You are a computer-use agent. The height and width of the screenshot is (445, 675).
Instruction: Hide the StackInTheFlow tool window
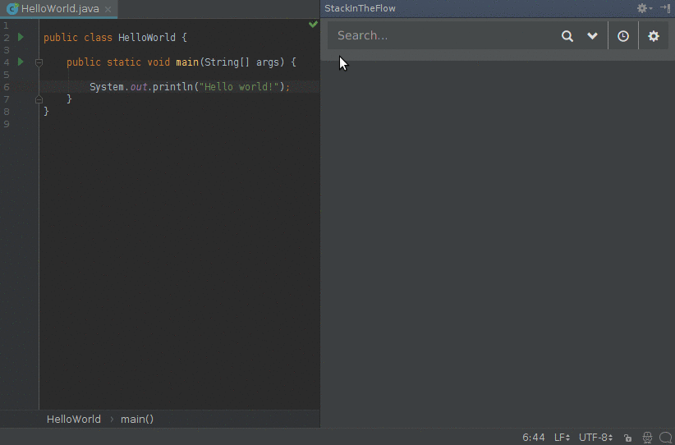(x=665, y=8)
